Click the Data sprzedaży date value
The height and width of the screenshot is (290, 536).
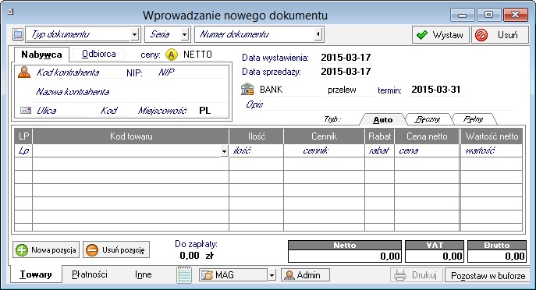coord(346,72)
